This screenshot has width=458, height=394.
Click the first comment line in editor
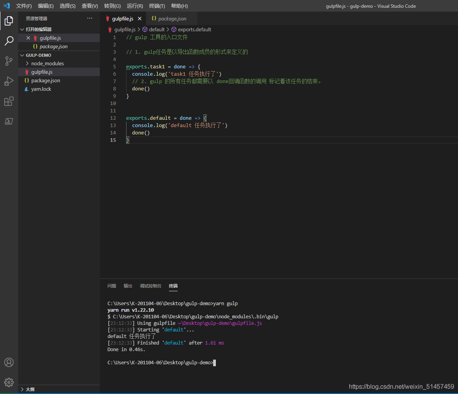157,37
